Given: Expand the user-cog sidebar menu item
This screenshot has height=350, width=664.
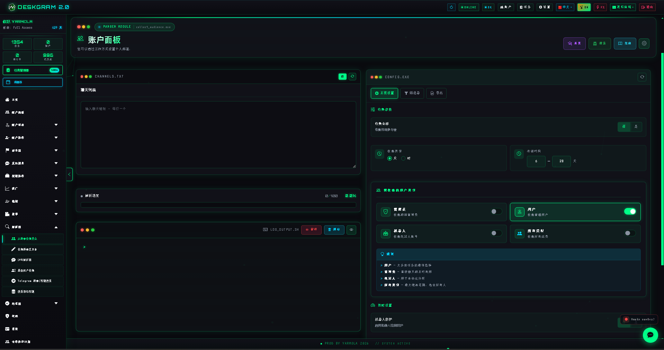Looking at the screenshot, I should point(33,125).
